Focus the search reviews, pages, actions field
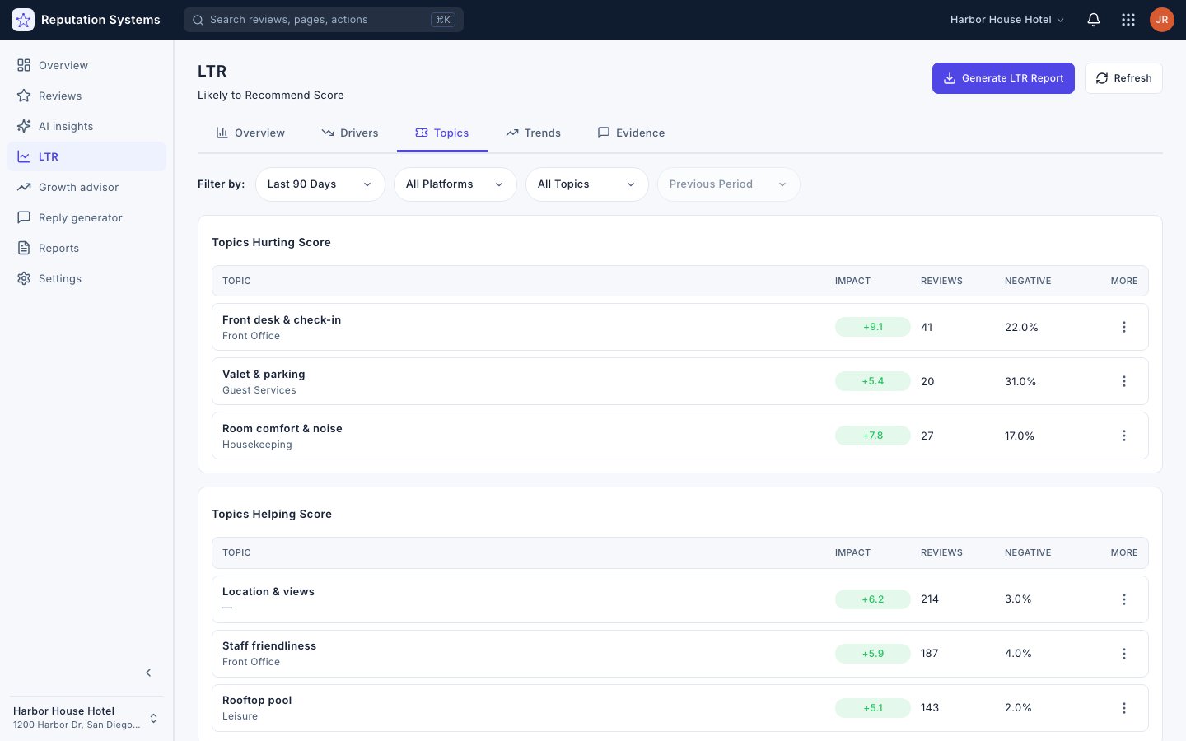 point(324,20)
